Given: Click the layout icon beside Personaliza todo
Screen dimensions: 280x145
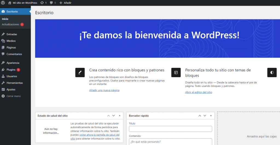Looking at the screenshot, I should pyautogui.click(x=176, y=72).
